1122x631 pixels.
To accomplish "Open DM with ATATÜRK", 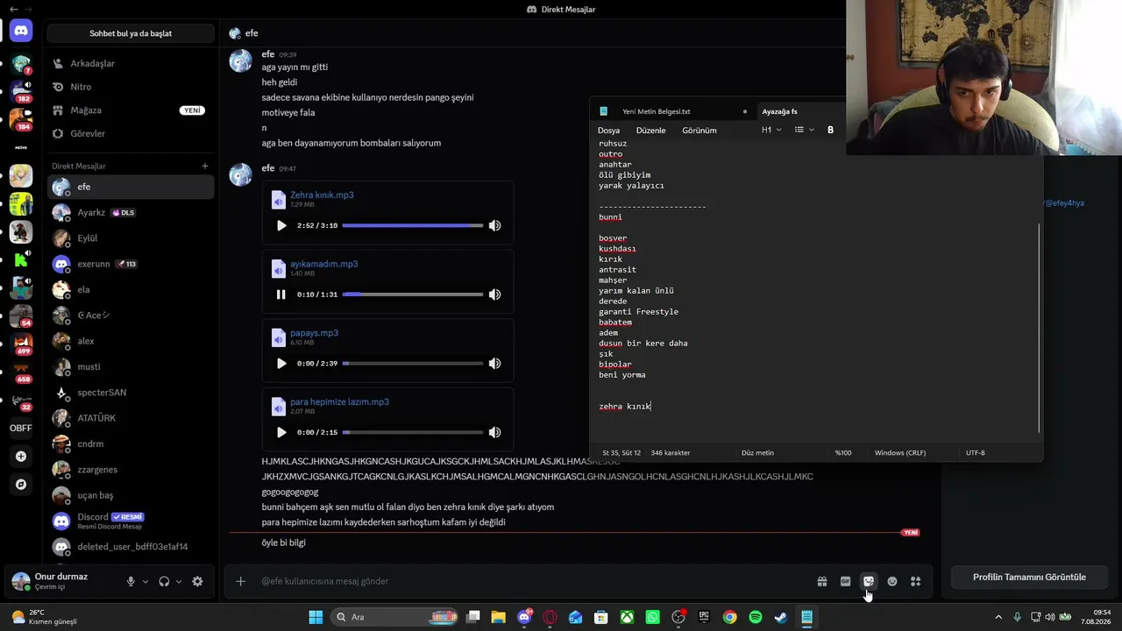I will pos(131,418).
